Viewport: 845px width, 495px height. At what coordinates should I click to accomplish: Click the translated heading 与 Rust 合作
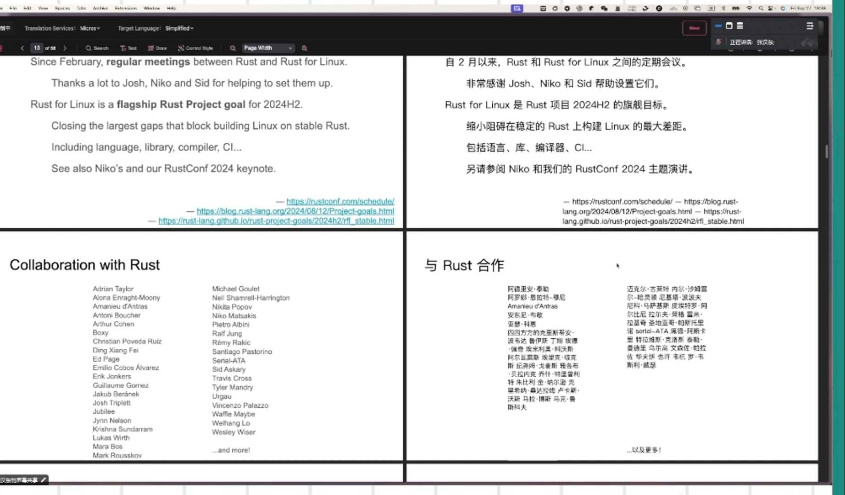pyautogui.click(x=464, y=265)
